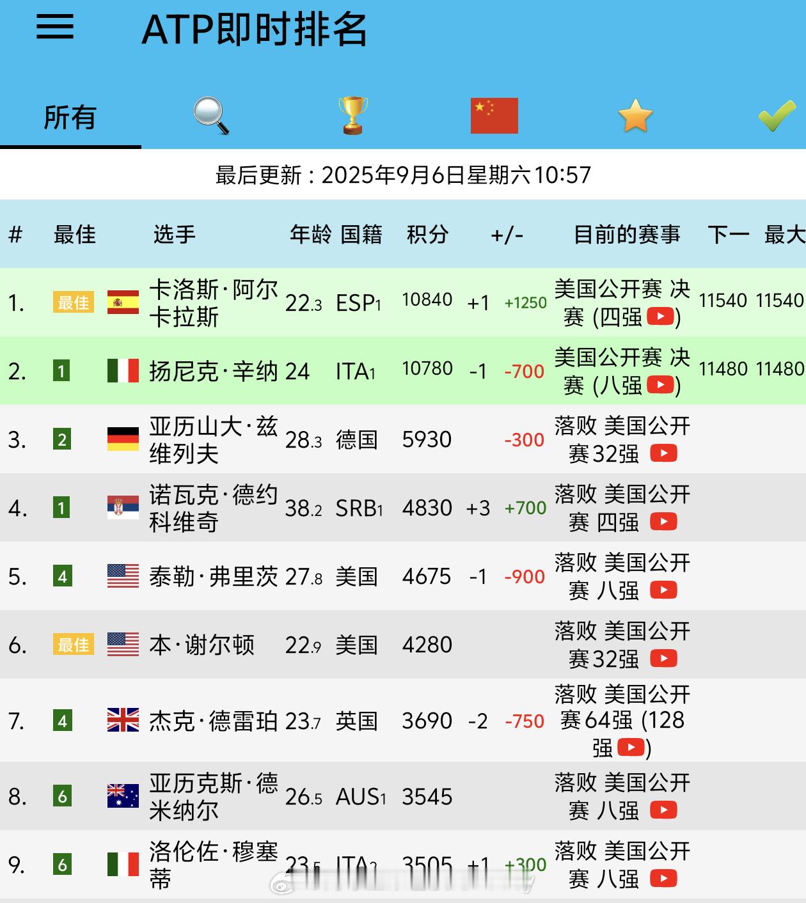Open the trophy tournaments tab
The image size is (806, 903).
pos(353,115)
